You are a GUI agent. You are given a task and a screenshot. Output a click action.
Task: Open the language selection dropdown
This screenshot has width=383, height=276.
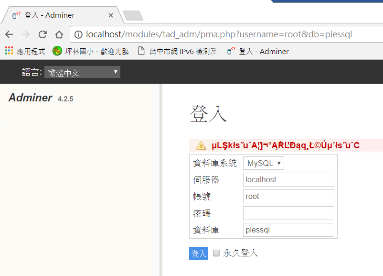pyautogui.click(x=82, y=73)
